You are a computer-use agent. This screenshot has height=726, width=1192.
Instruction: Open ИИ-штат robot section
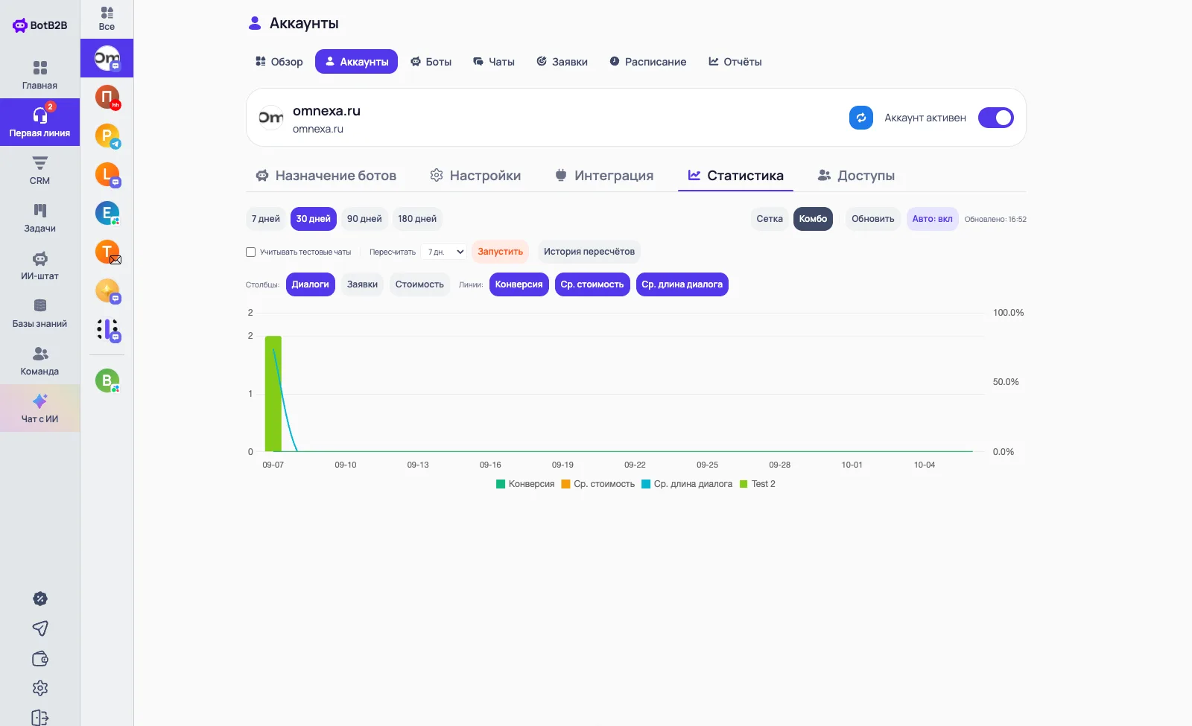(39, 266)
